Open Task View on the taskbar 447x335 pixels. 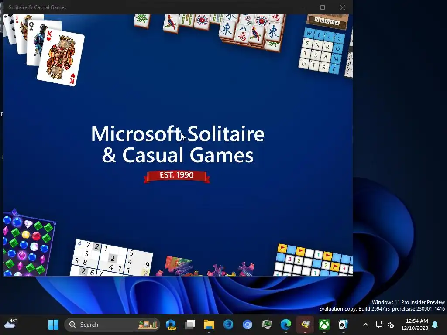(189, 325)
